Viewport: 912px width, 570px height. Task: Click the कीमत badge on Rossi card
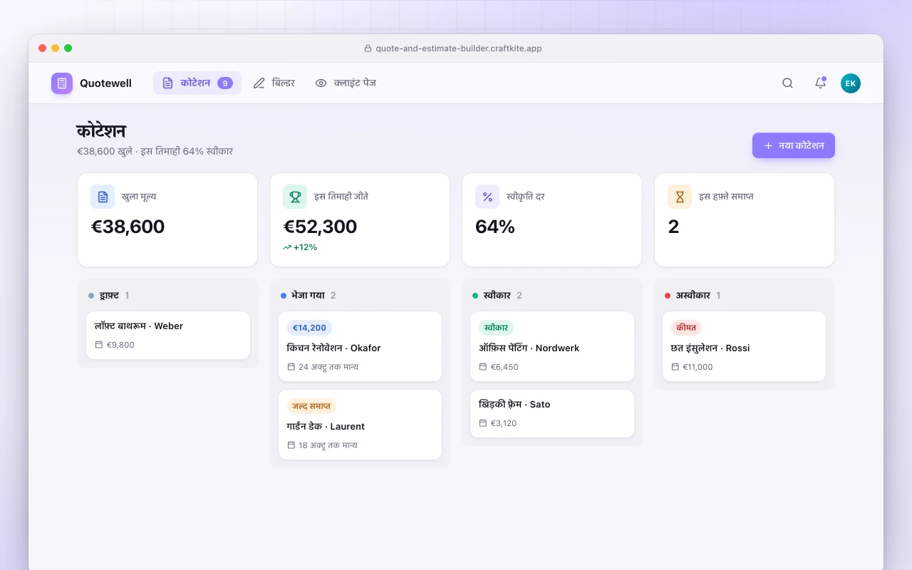coord(686,328)
